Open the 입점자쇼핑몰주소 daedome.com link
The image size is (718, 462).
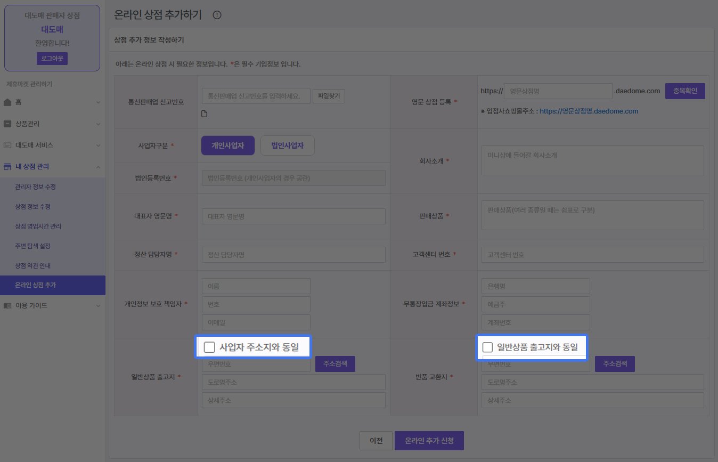589,111
